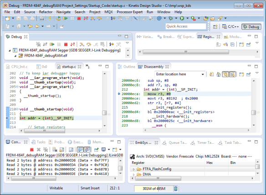This screenshot has width=266, height=195.
Task: Open the Window menu
Action: coord(164,12)
